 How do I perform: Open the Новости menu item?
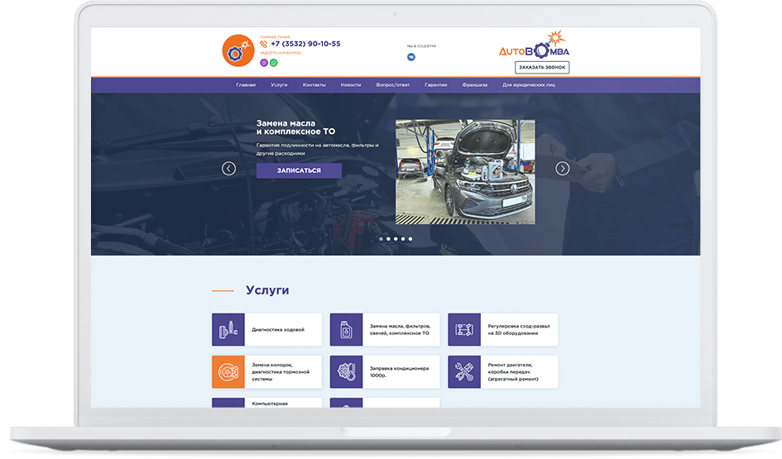pos(351,84)
